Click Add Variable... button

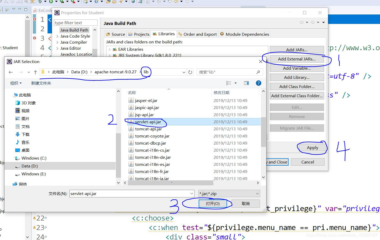click(297, 68)
